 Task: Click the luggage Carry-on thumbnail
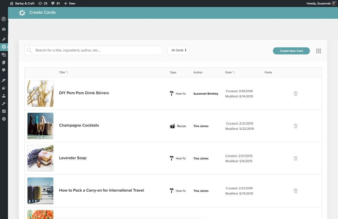[40, 191]
